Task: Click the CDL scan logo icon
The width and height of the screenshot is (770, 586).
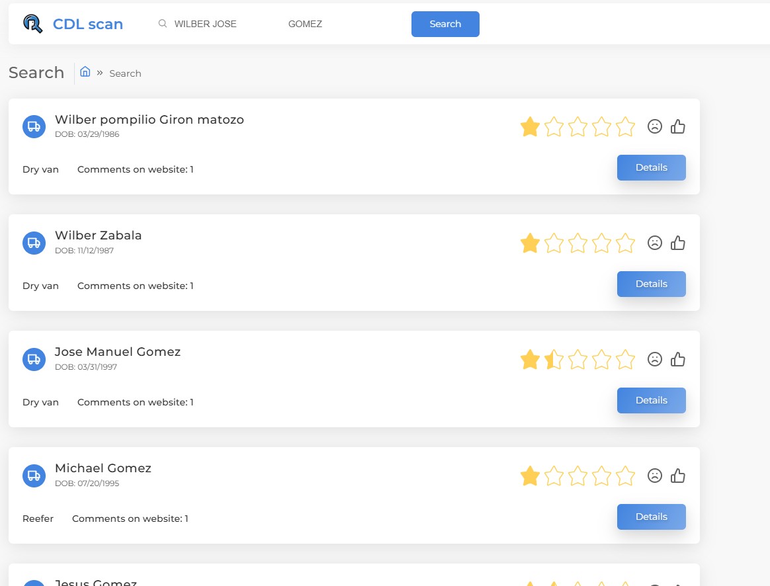Action: click(32, 24)
